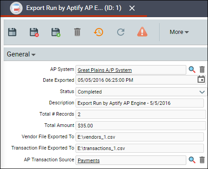Open the Date Exported calendar picker
The height and width of the screenshot is (169, 208).
(201, 79)
